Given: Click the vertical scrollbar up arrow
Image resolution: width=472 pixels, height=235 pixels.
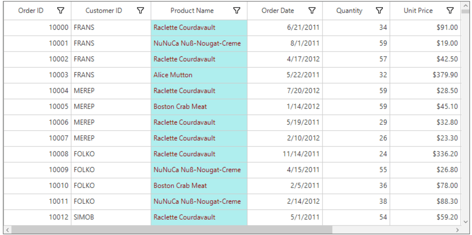Looking at the screenshot, I should point(465,5).
